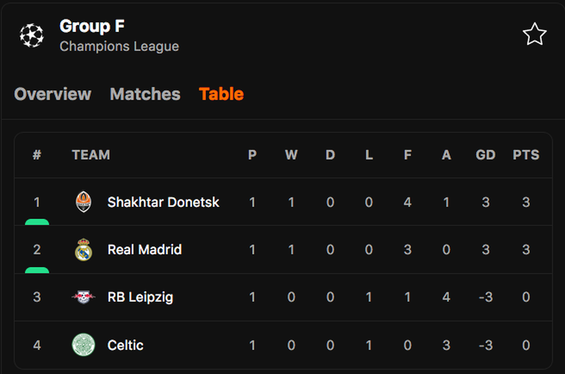Select the Real Madrid club crest
The width and height of the screenshot is (565, 374).
(83, 249)
